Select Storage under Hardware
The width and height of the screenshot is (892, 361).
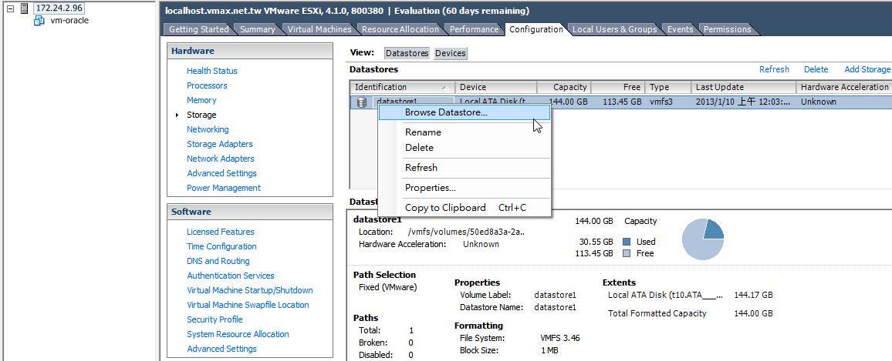[x=201, y=115]
